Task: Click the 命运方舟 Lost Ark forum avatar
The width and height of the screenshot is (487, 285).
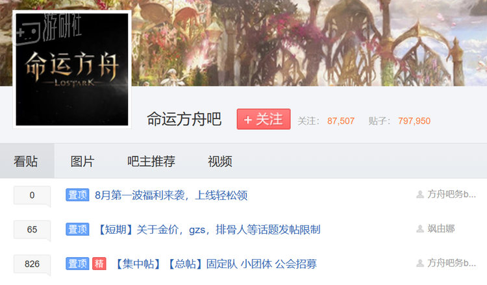Action: click(72, 69)
